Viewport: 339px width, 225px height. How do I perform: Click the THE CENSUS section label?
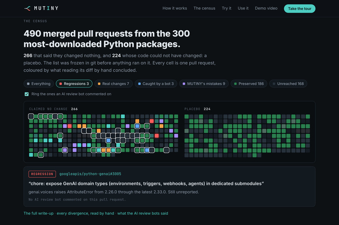pos(35,21)
